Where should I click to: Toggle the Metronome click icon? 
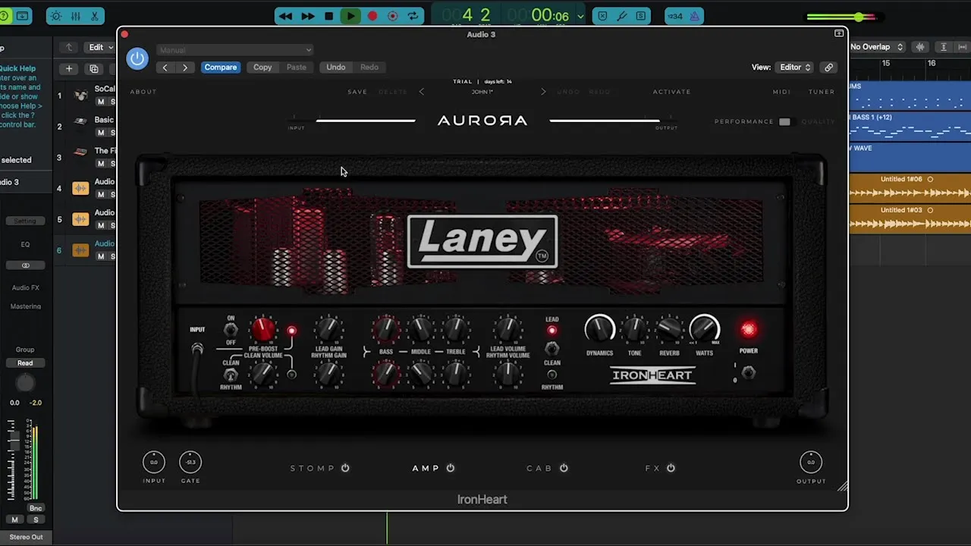pyautogui.click(x=693, y=16)
